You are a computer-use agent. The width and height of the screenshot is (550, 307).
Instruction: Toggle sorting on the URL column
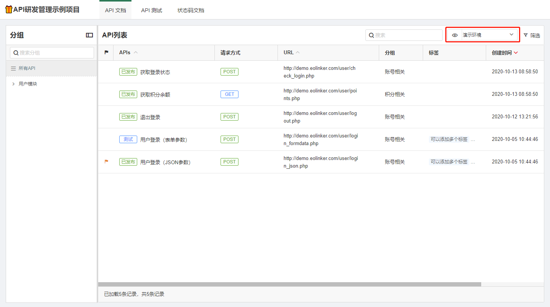point(298,53)
